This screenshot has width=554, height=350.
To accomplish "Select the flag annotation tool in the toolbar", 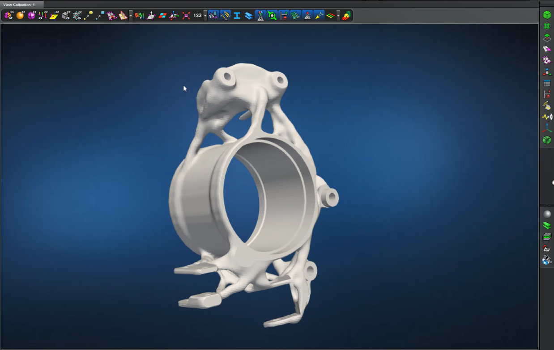I will pos(139,16).
